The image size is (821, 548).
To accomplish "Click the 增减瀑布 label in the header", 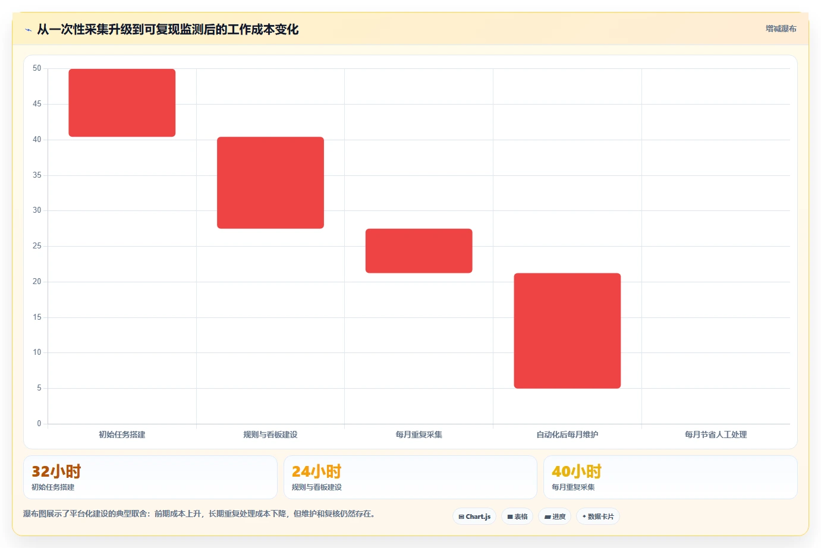I will (781, 29).
